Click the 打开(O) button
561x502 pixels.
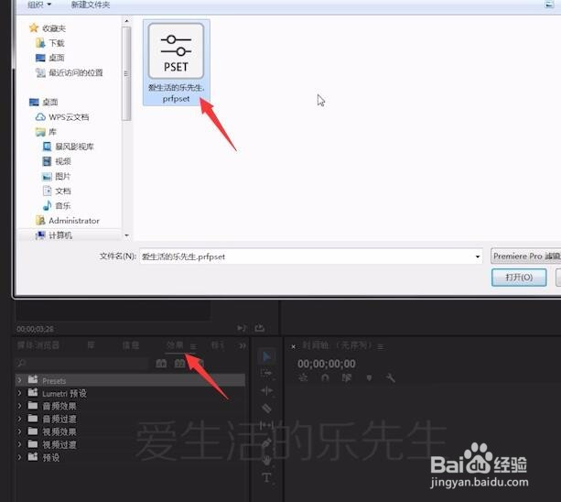click(519, 278)
